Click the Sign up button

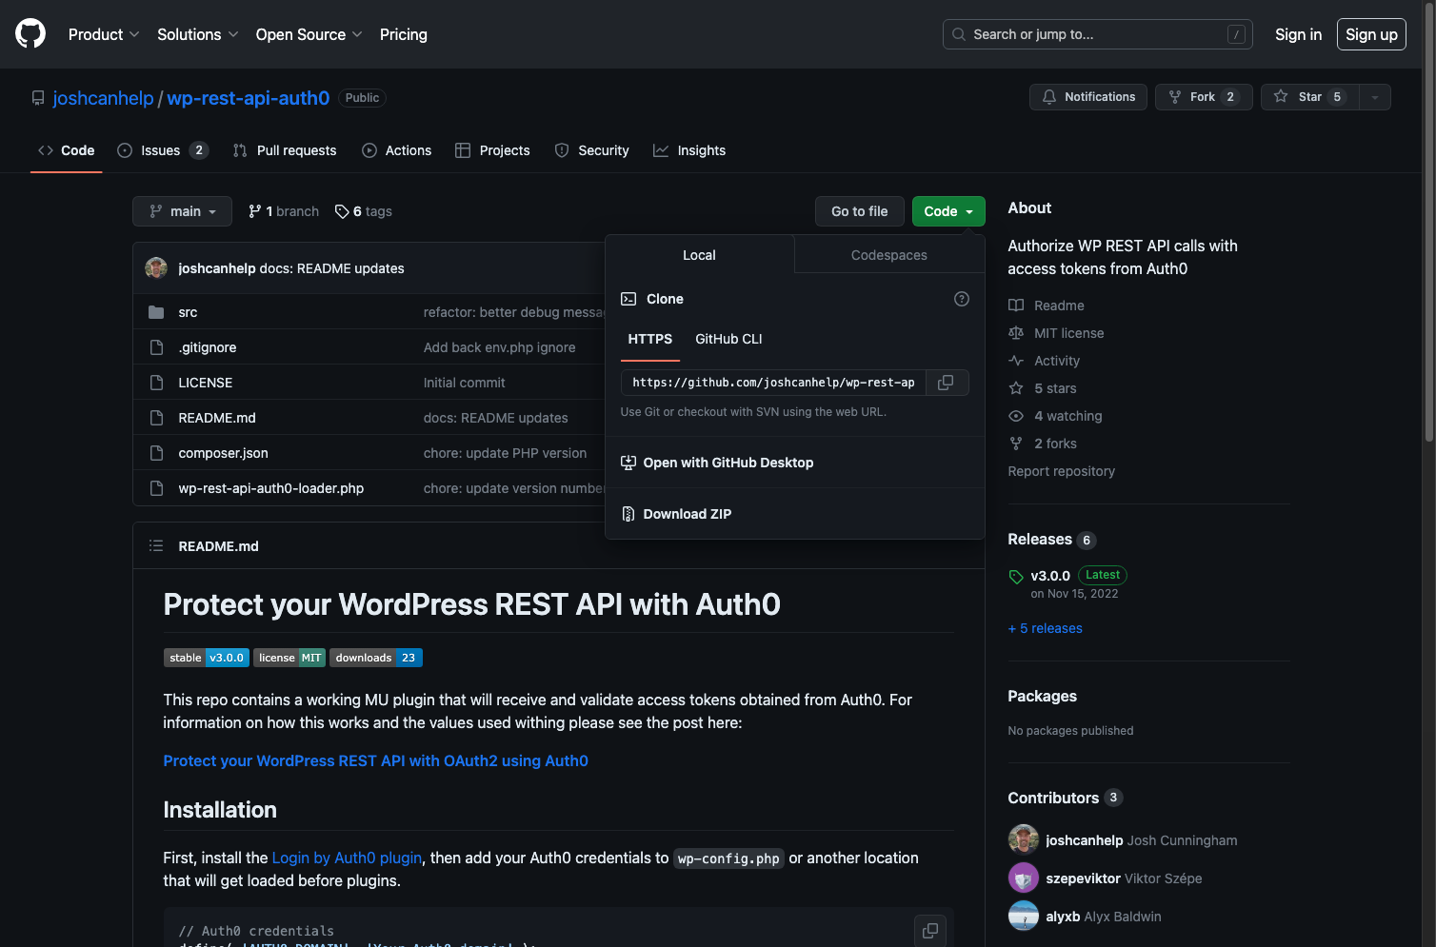[1371, 34]
